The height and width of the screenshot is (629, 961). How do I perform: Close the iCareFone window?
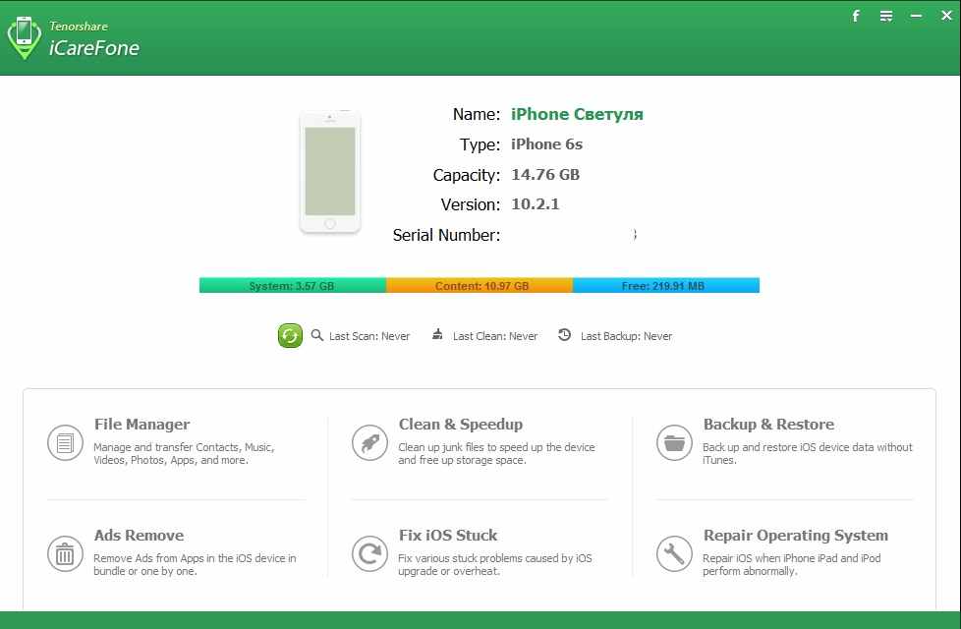pyautogui.click(x=946, y=16)
